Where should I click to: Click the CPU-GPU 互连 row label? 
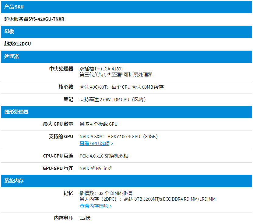(58, 156)
